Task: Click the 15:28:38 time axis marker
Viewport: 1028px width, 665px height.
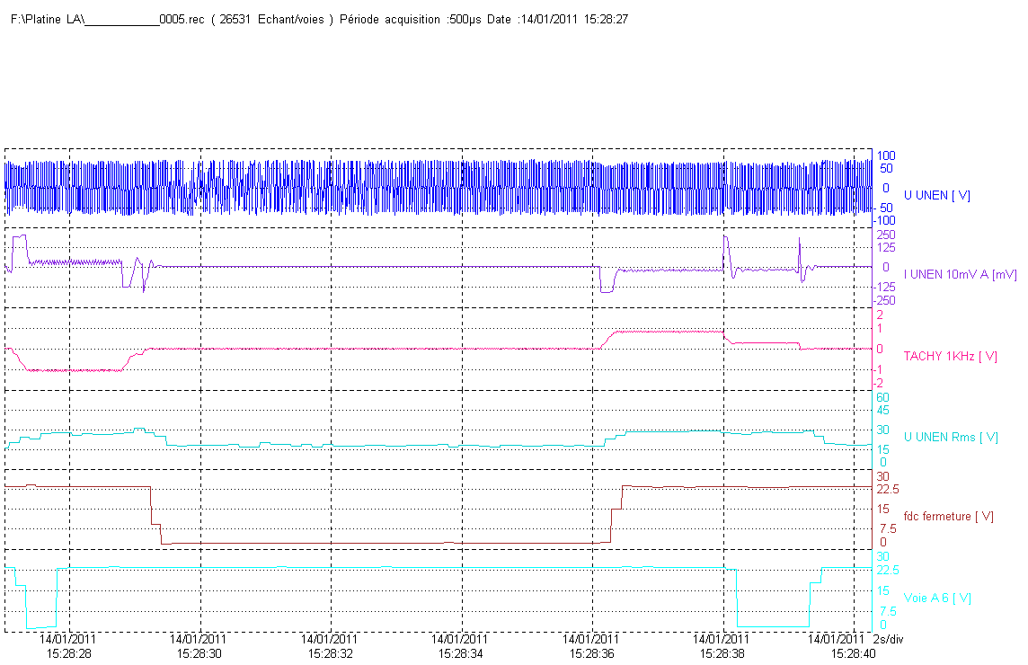Action: (x=722, y=654)
